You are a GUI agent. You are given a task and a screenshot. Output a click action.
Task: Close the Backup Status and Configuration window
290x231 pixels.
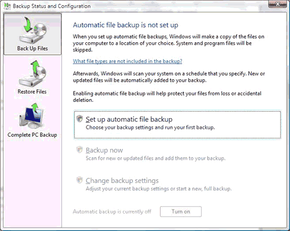click(277, 4)
